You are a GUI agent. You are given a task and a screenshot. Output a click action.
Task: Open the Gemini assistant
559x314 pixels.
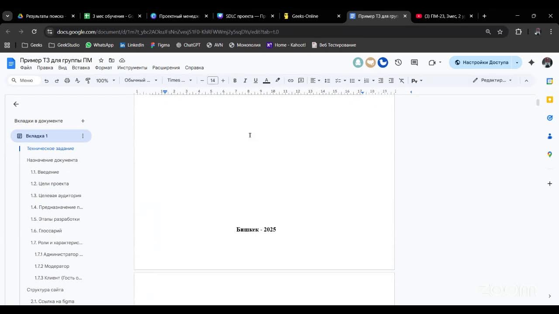click(x=531, y=62)
